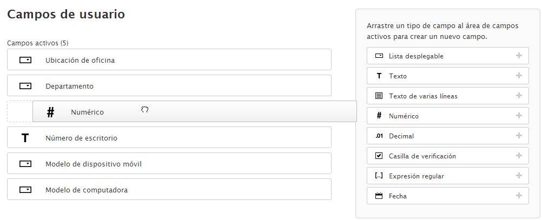
Task: Click the plus icon next to Lista desplegable
Action: pos(519,56)
